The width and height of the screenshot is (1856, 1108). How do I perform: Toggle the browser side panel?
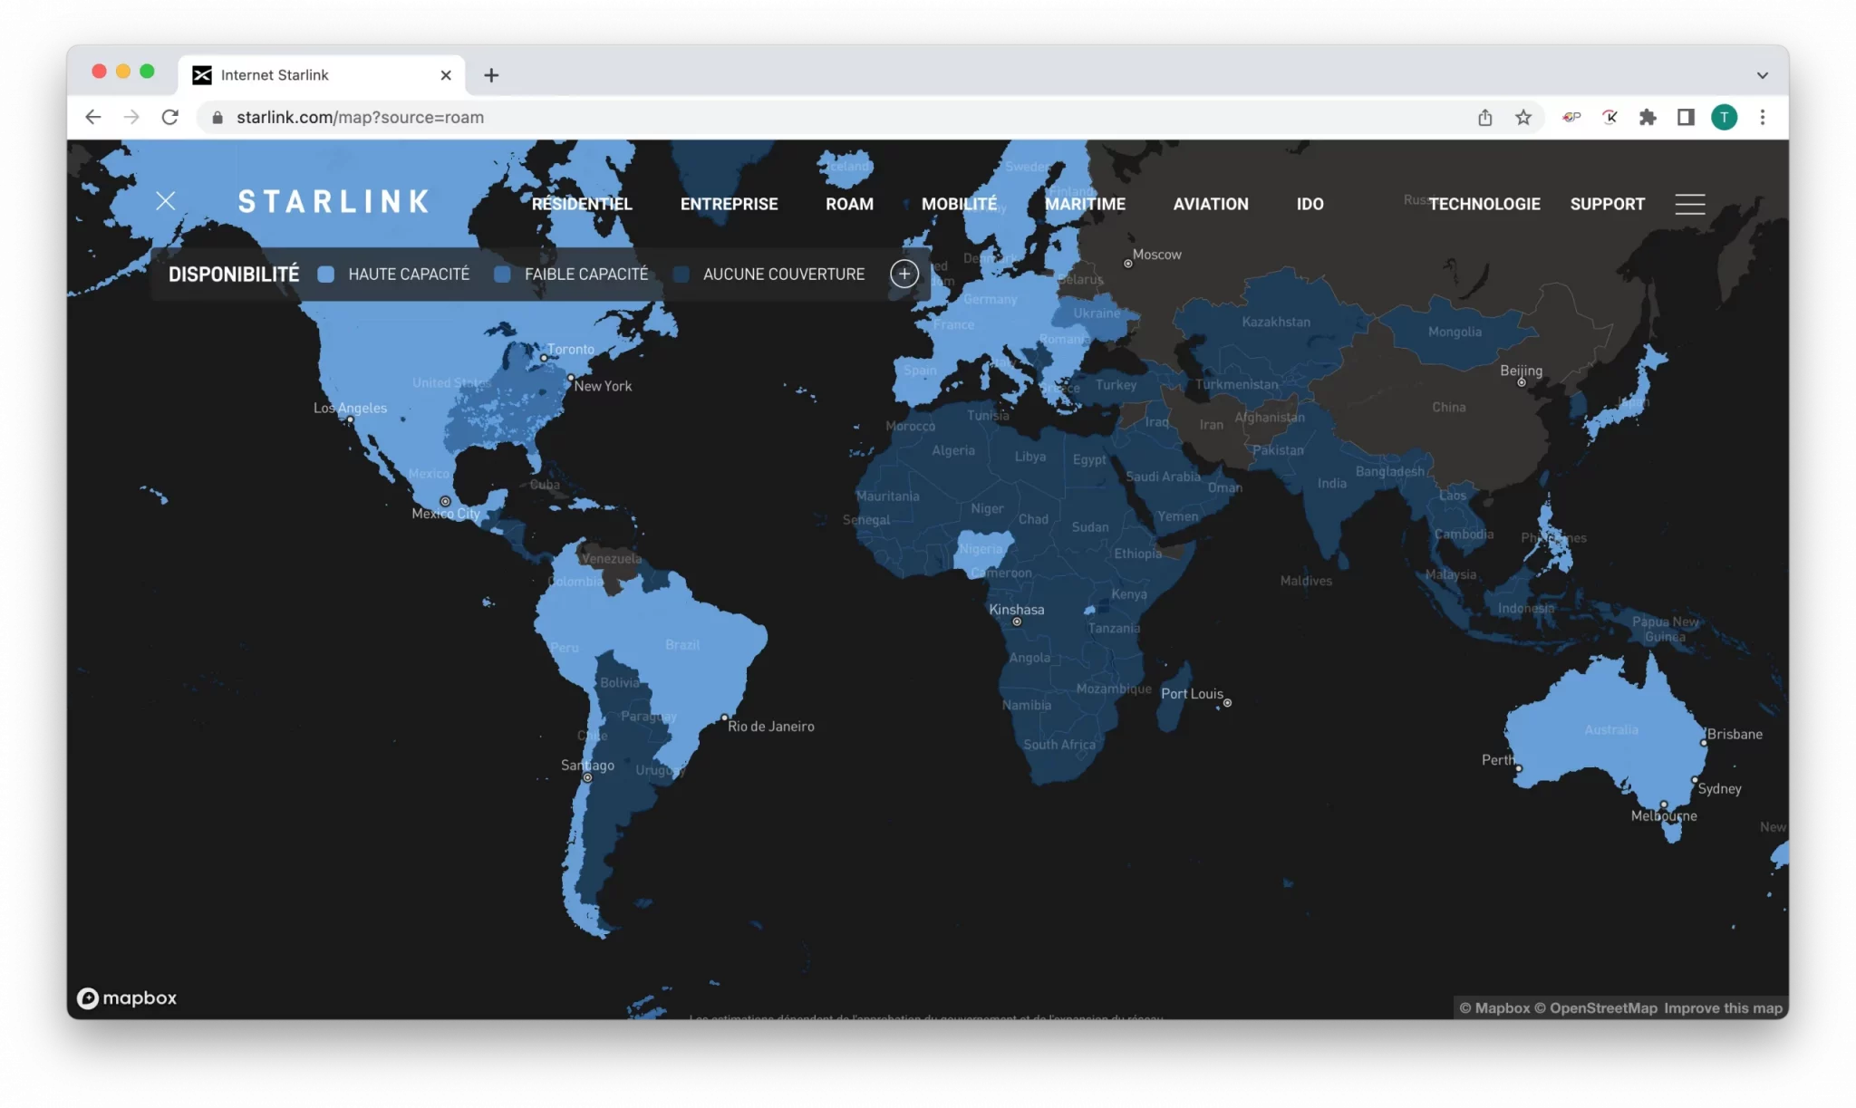[1686, 117]
